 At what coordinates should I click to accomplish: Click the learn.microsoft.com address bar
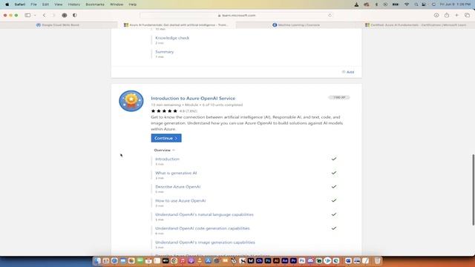point(237,15)
